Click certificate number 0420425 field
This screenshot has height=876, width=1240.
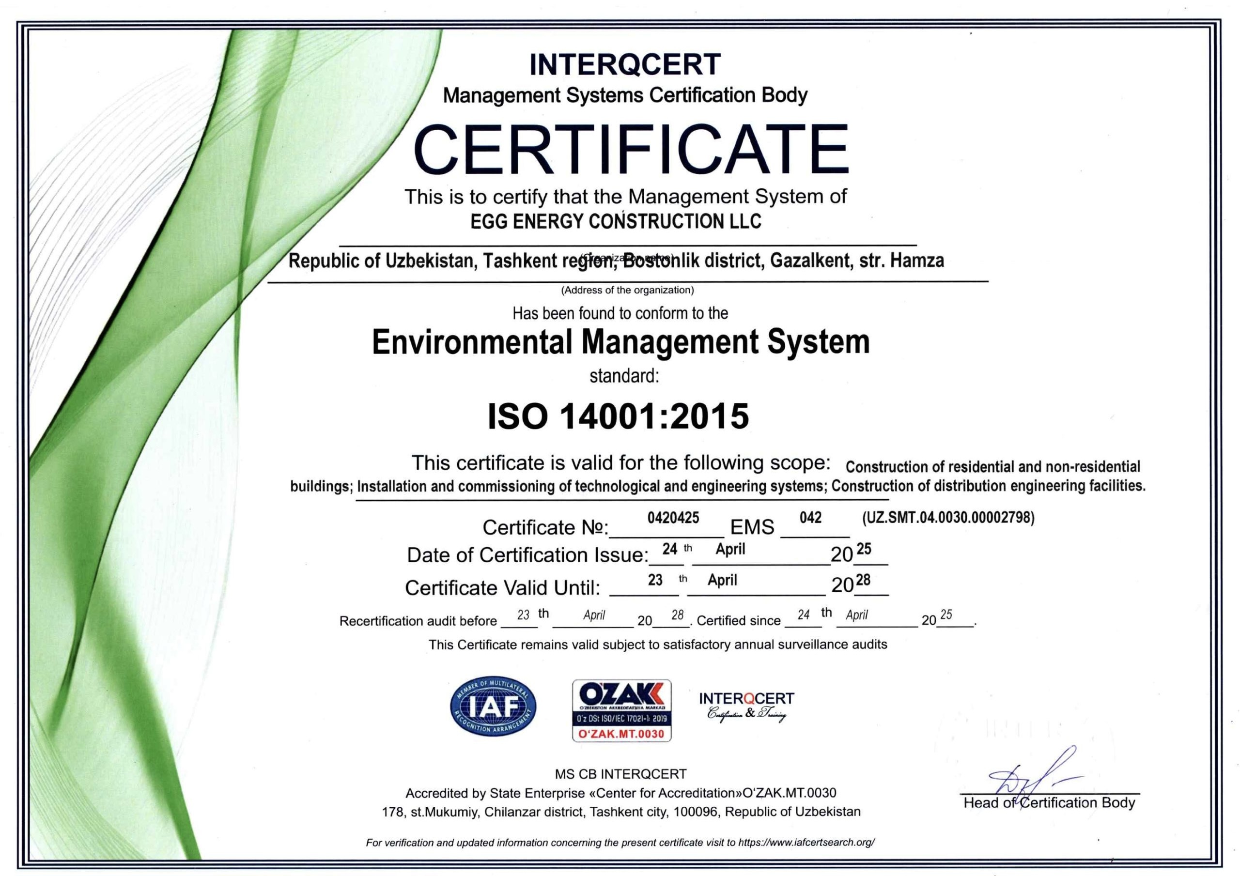pyautogui.click(x=673, y=518)
